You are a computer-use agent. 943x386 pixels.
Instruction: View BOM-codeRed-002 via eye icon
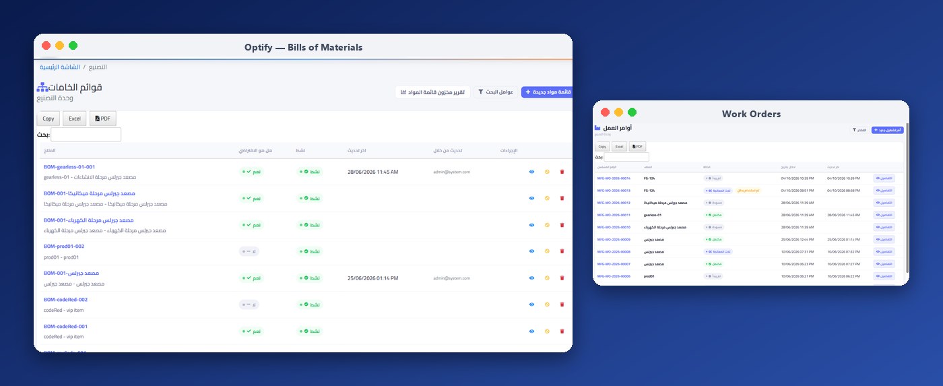[531, 304]
